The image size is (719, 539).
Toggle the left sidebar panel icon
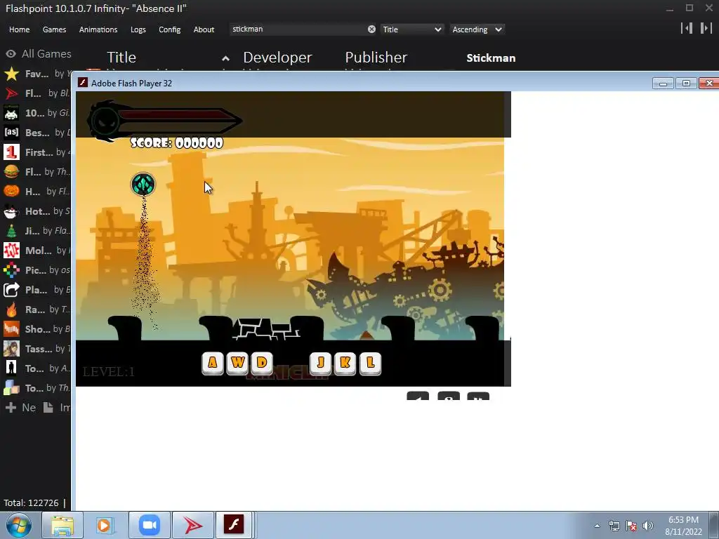[x=687, y=28]
